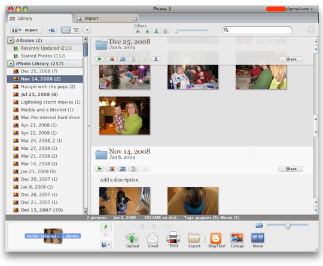Play slideshow for Nov 14, 2008 folder
323x266 pixels.
tap(100, 169)
